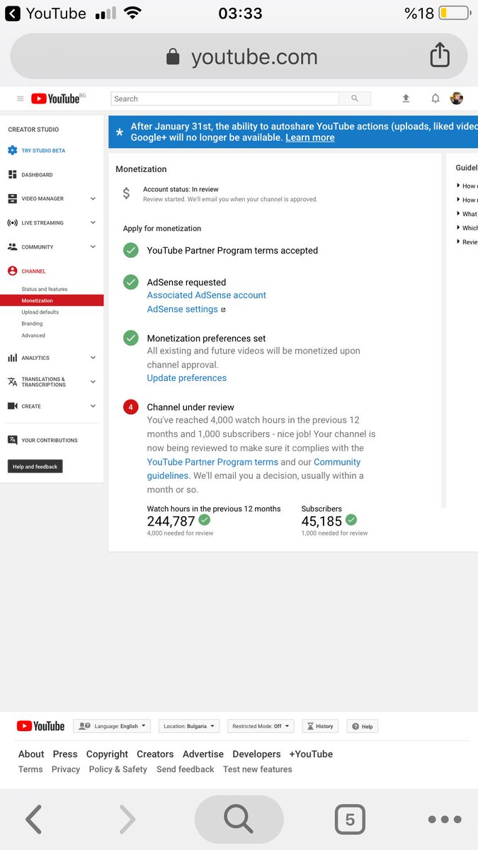Open the Creators footer link

click(155, 754)
